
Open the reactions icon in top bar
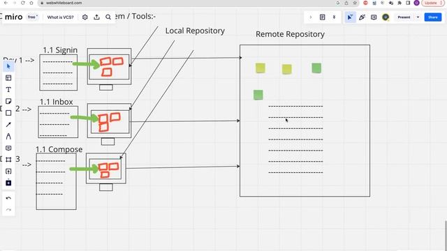tap(362, 17)
